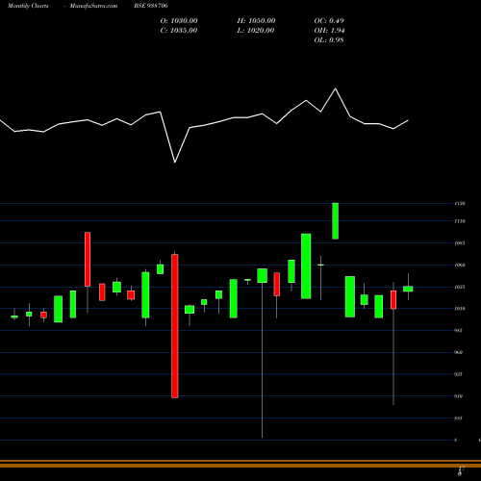Click the high price 'H: 1050.00'

(x=256, y=21)
